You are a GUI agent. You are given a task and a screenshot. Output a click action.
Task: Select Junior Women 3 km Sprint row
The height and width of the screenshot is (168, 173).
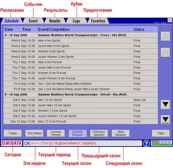81,57
